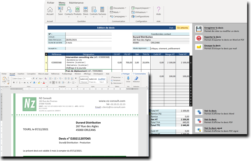The width and height of the screenshot is (251, 161).
Task: Click the Factures calculator icon
Action: click(102, 10)
